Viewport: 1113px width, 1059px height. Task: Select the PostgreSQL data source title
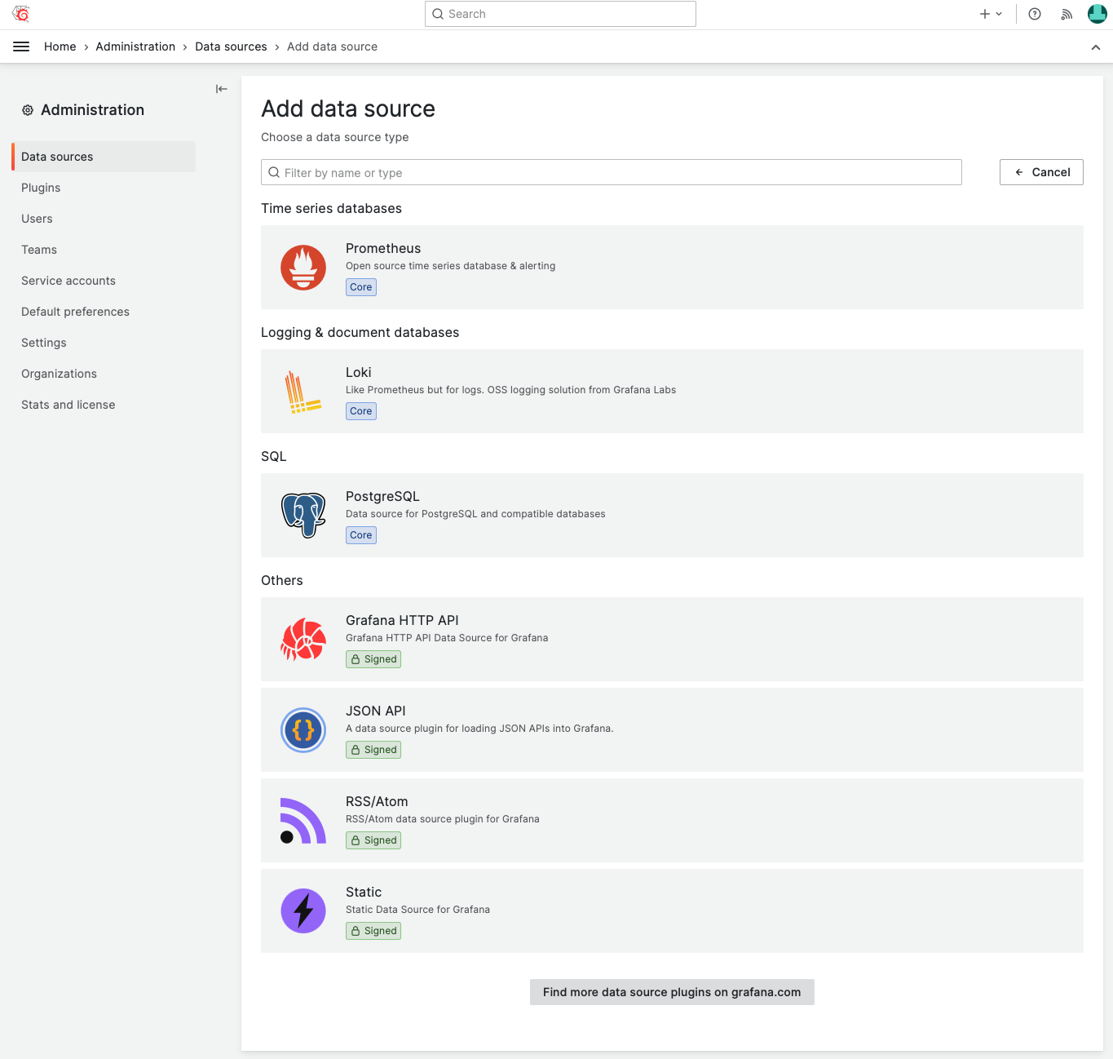tap(382, 496)
